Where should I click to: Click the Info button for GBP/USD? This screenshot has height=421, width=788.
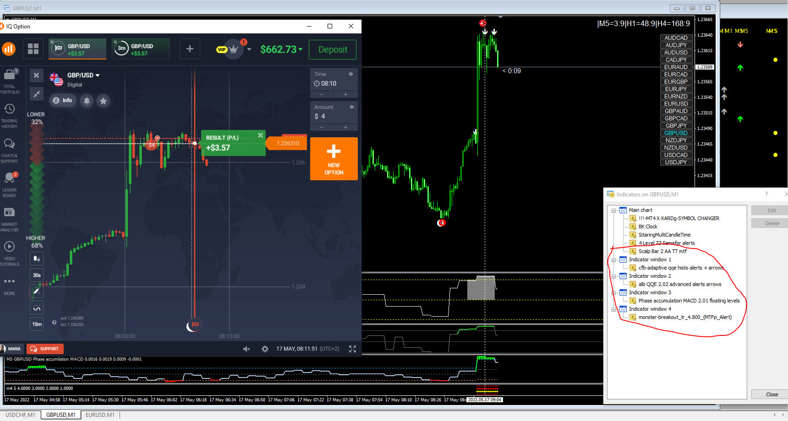pyautogui.click(x=62, y=101)
